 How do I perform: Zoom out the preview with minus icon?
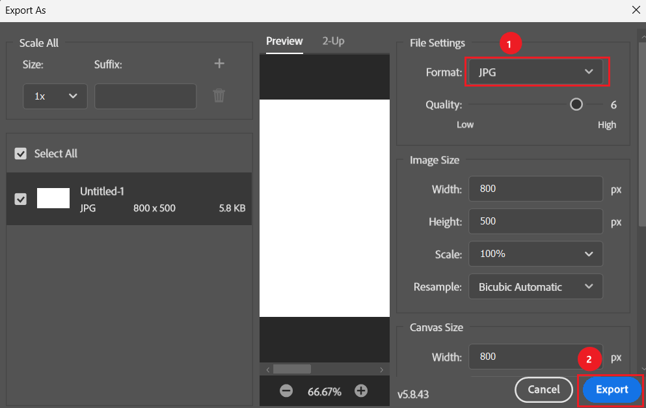(286, 391)
